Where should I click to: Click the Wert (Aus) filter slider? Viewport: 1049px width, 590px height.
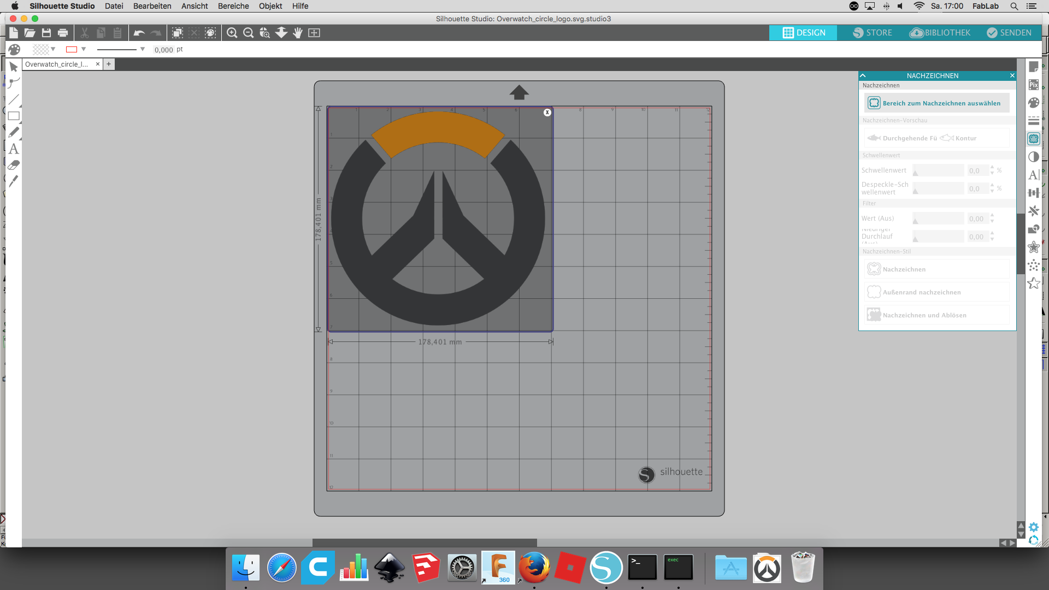coord(938,219)
